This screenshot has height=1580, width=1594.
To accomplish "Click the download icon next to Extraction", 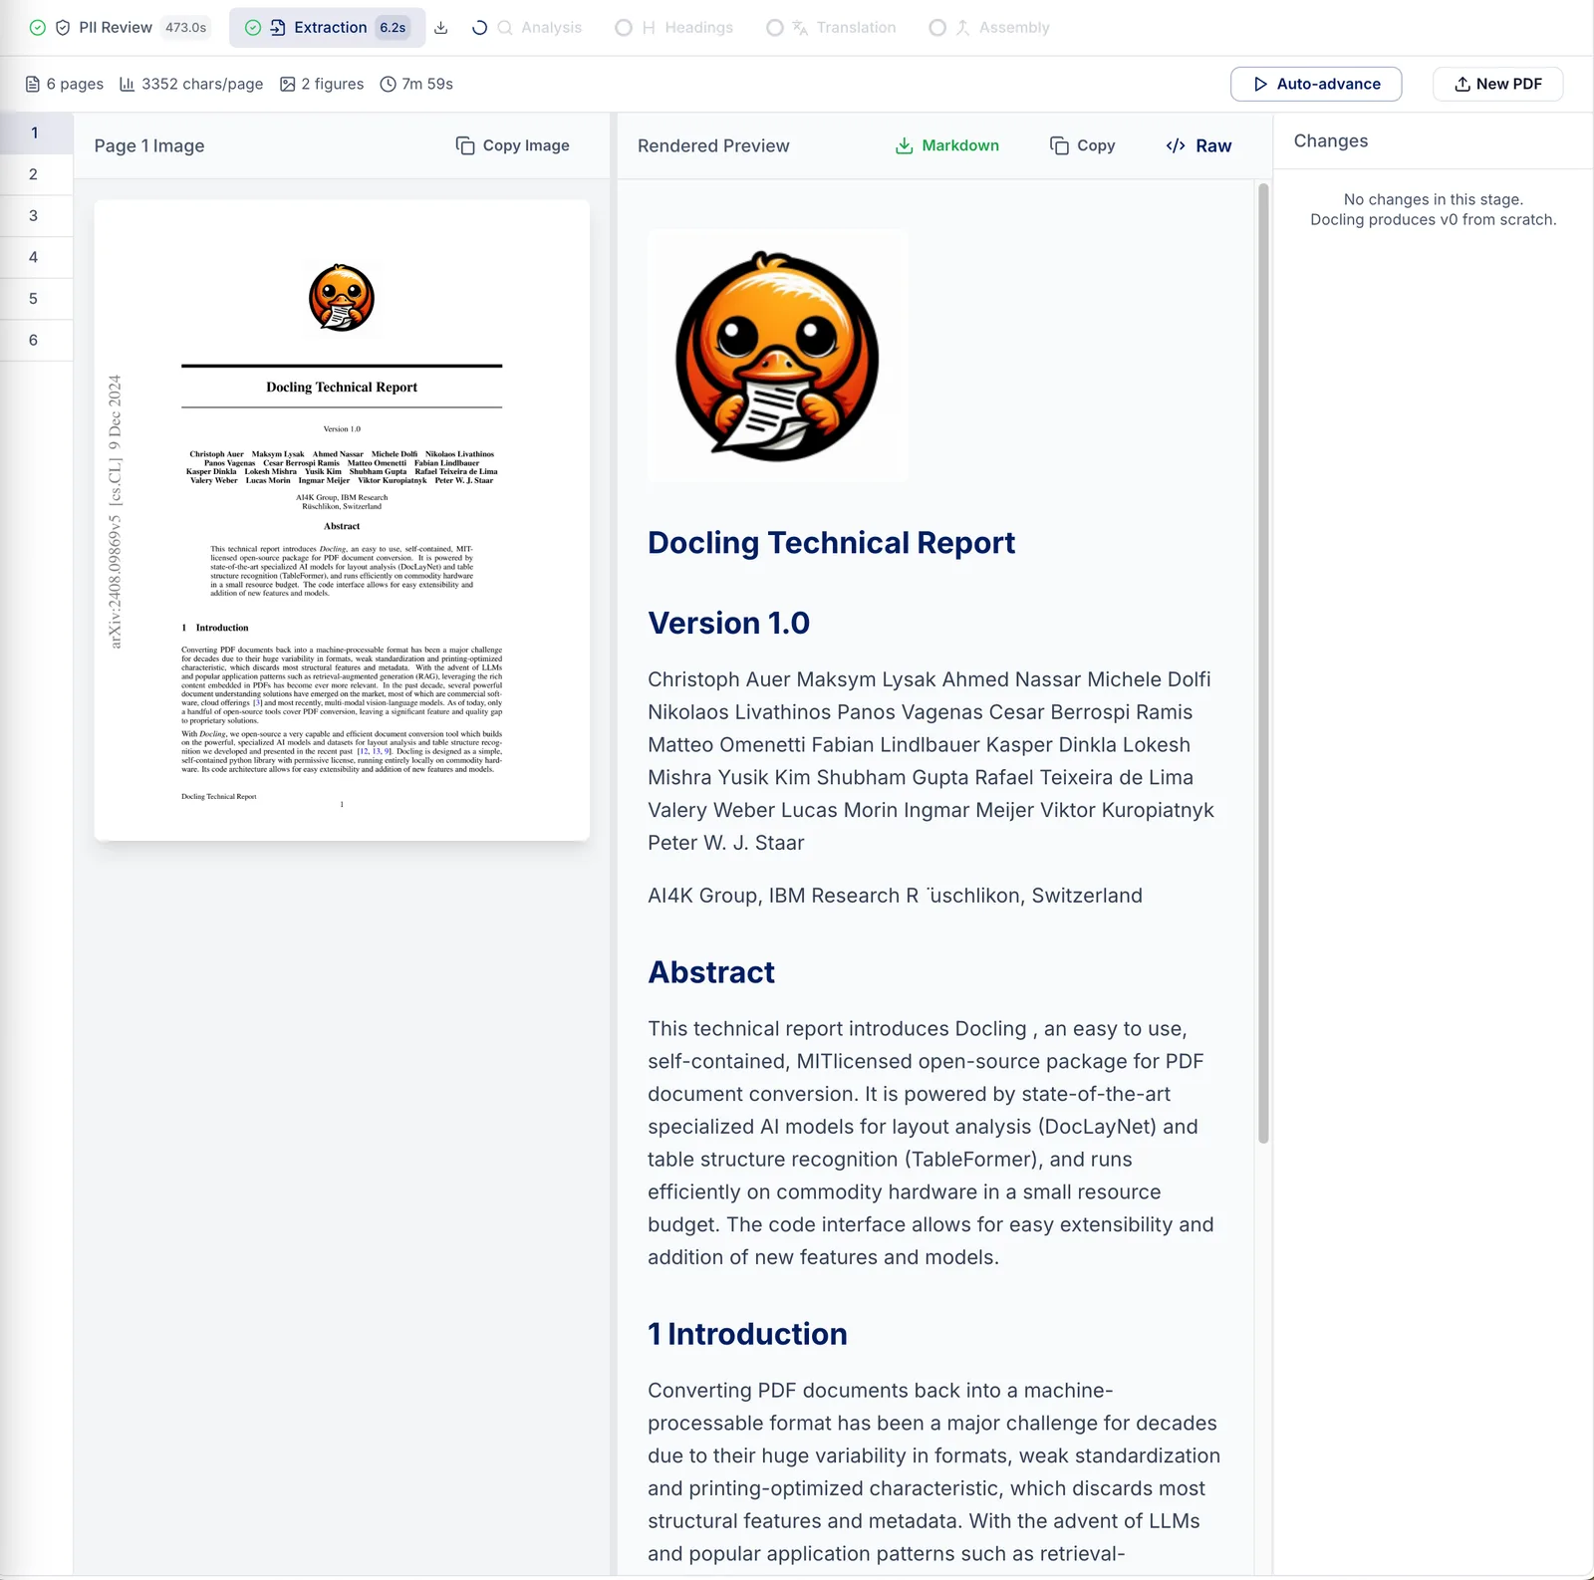I will point(441,28).
